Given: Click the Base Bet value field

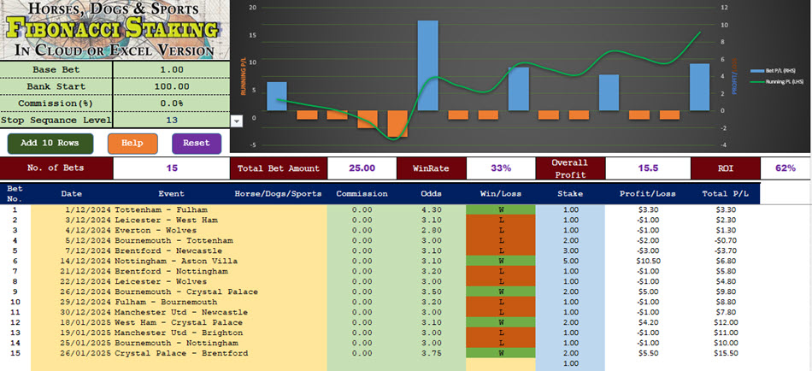Looking at the screenshot, I should 173,69.
